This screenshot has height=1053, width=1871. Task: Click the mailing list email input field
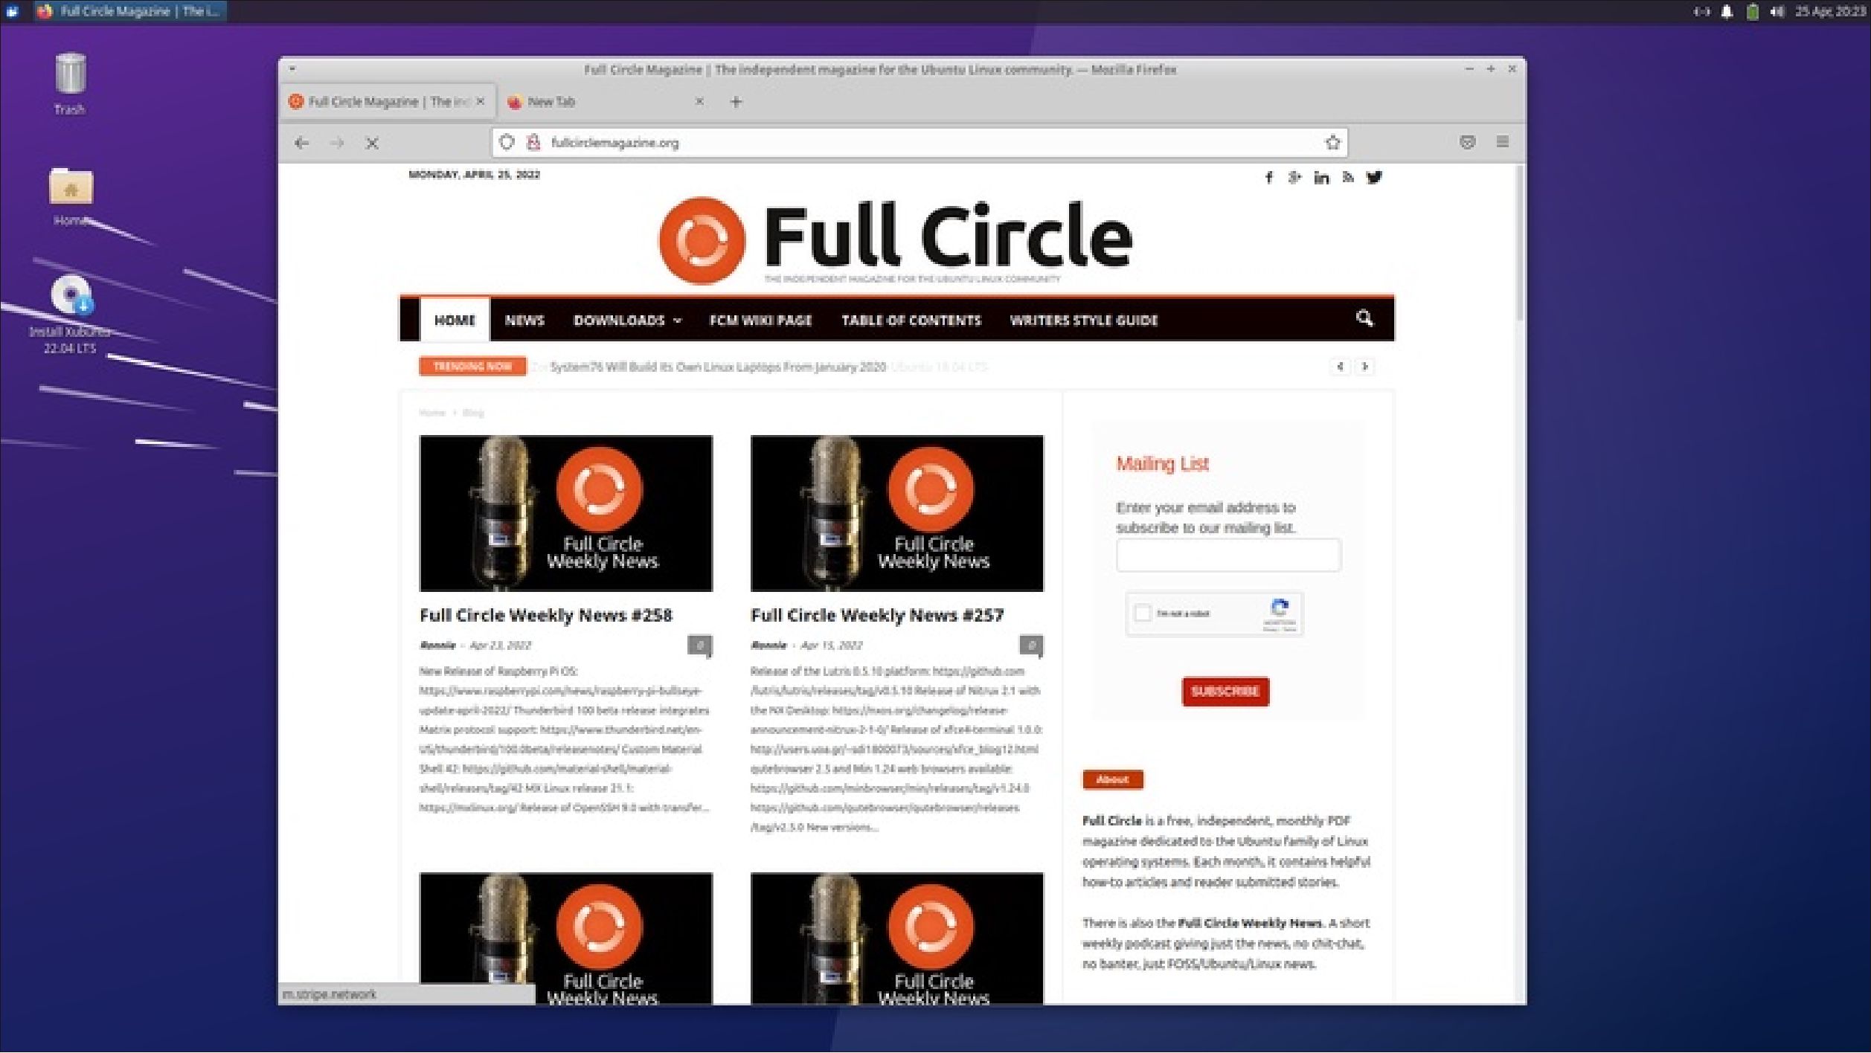[1228, 555]
